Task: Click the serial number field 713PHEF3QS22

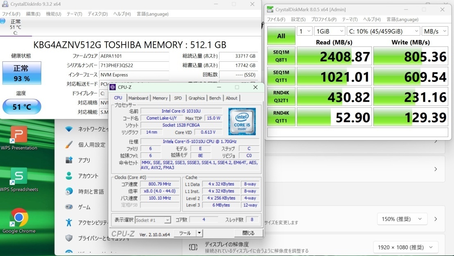Action: point(134,65)
